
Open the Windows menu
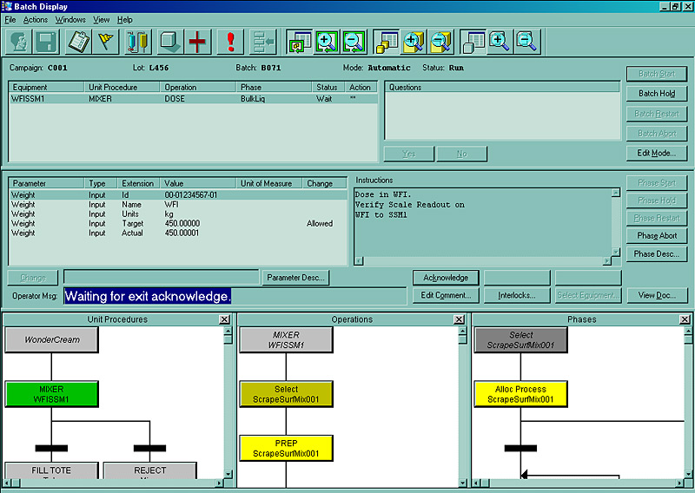point(70,20)
